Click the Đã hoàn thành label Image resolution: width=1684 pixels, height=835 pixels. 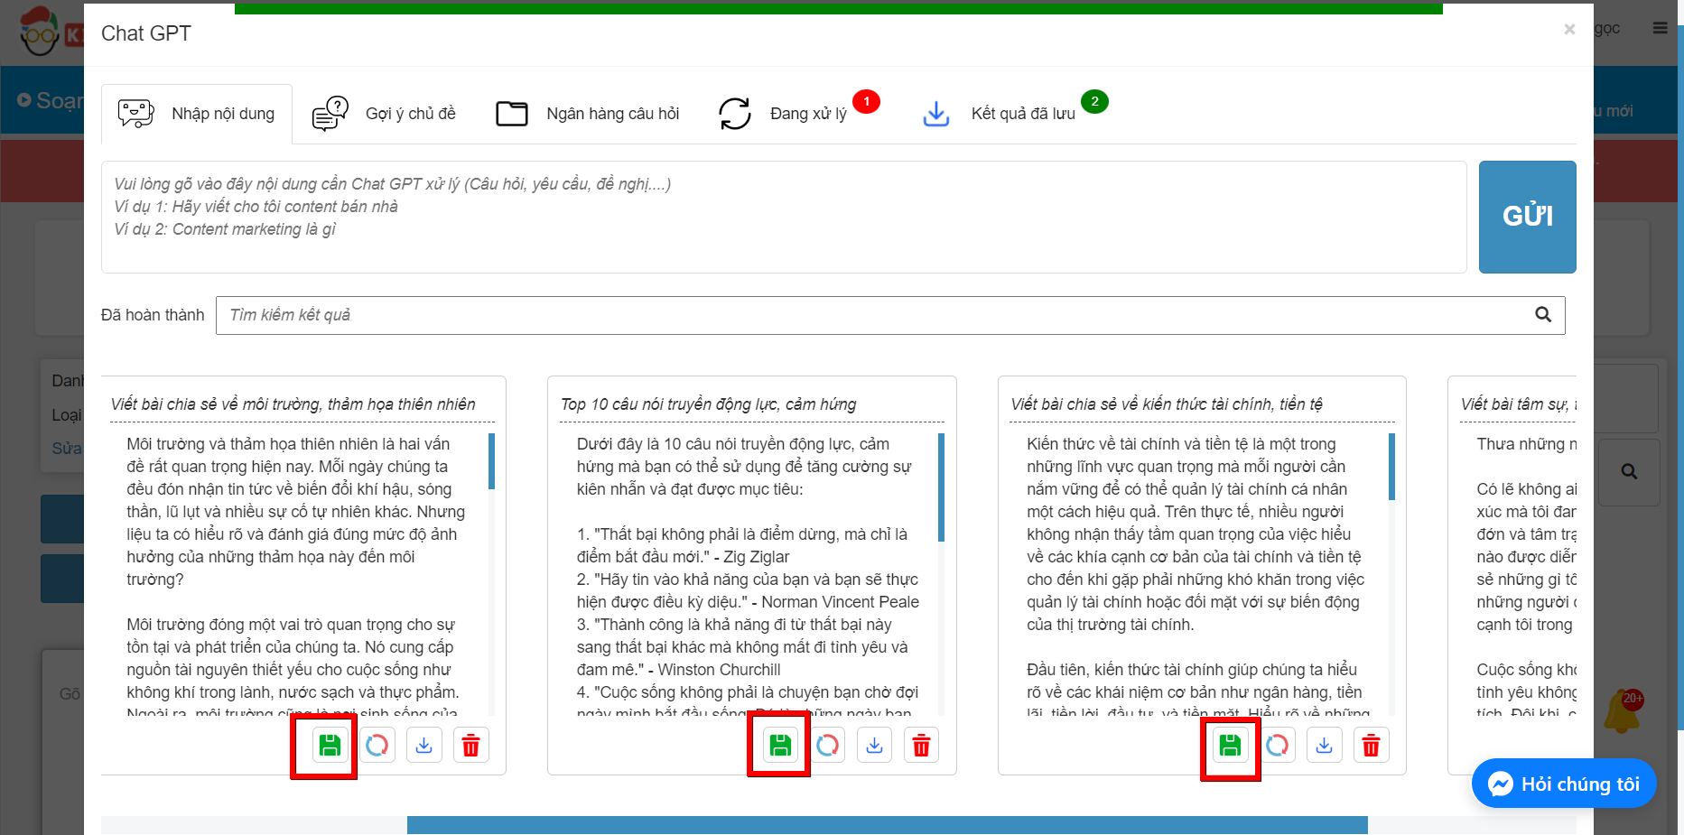153,315
